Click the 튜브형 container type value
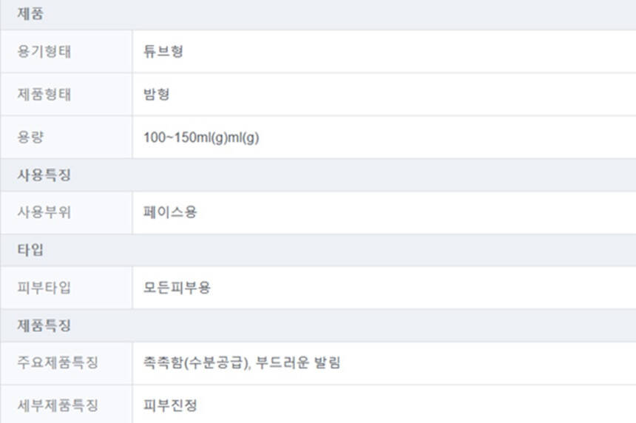 click(163, 52)
